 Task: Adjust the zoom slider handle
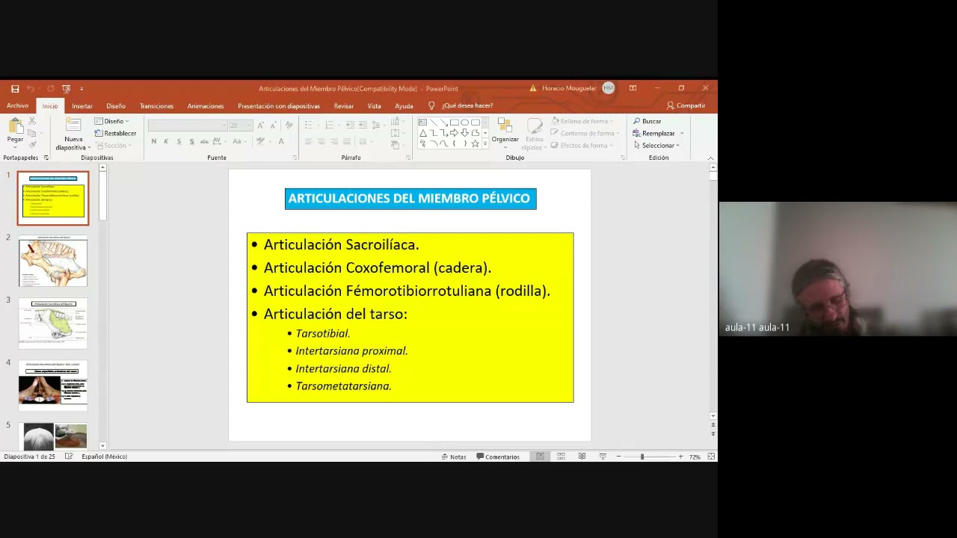642,457
